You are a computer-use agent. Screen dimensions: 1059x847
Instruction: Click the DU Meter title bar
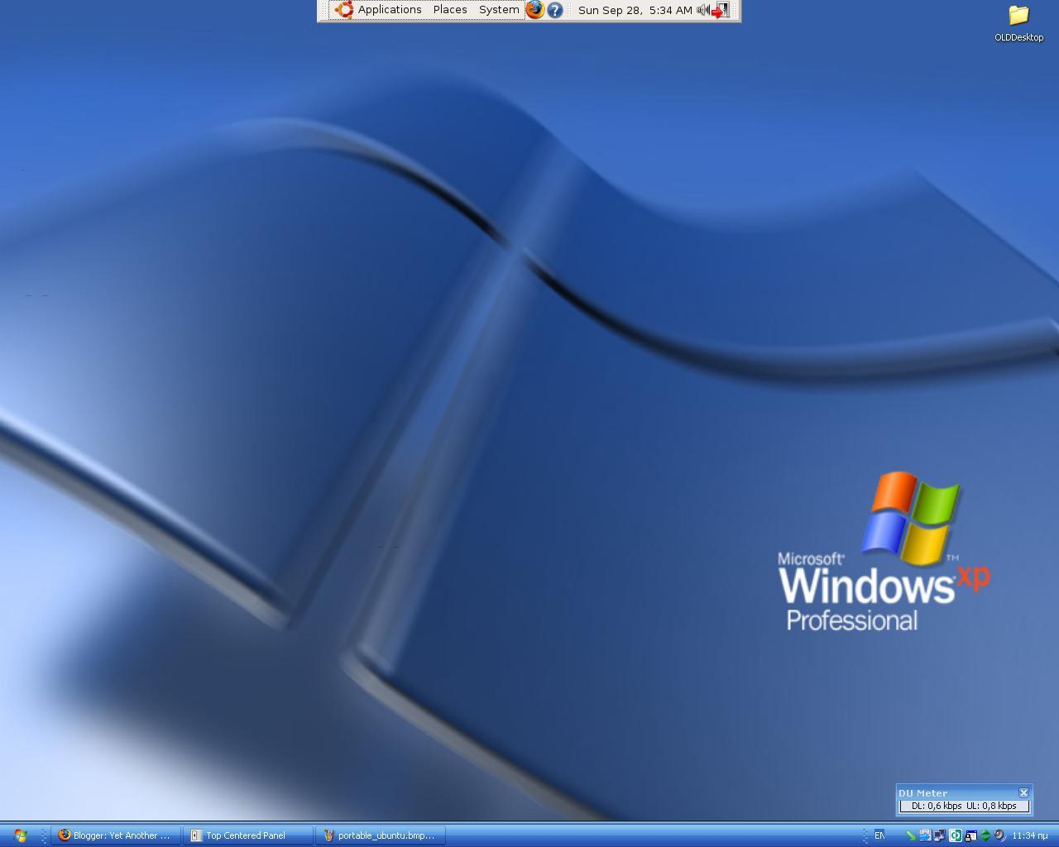pos(957,792)
